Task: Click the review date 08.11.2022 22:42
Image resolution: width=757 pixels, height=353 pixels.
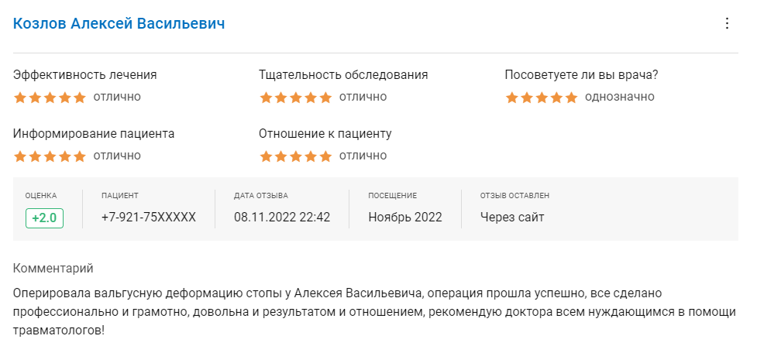Action: pyautogui.click(x=282, y=217)
